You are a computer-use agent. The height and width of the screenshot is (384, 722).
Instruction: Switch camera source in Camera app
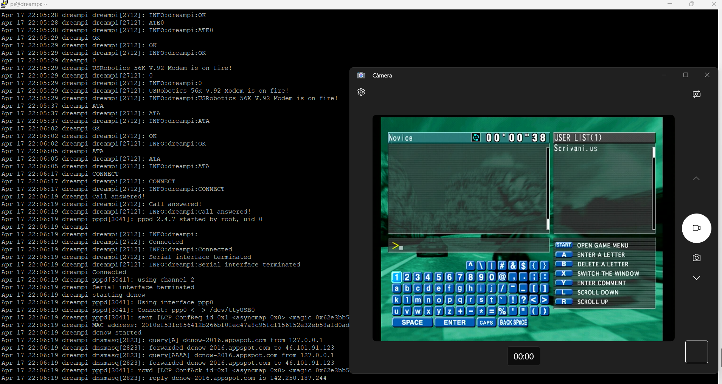(x=697, y=94)
